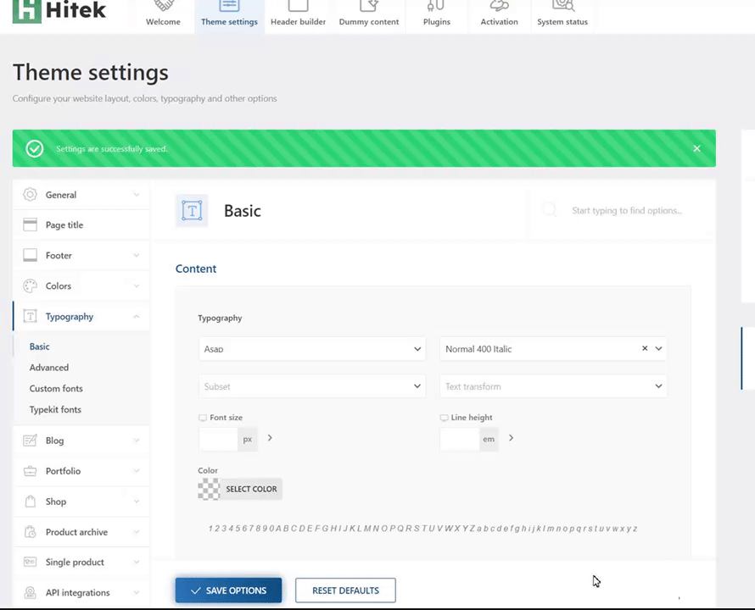Click the Basic section typography icon

coord(192,211)
